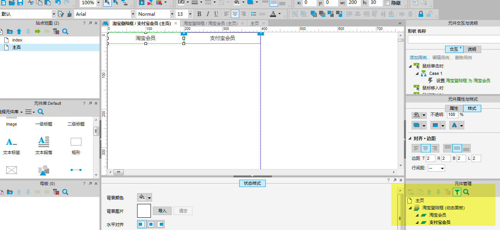Click the Undo arrow icon
The height and width of the screenshot is (230, 500).
tap(58, 2)
